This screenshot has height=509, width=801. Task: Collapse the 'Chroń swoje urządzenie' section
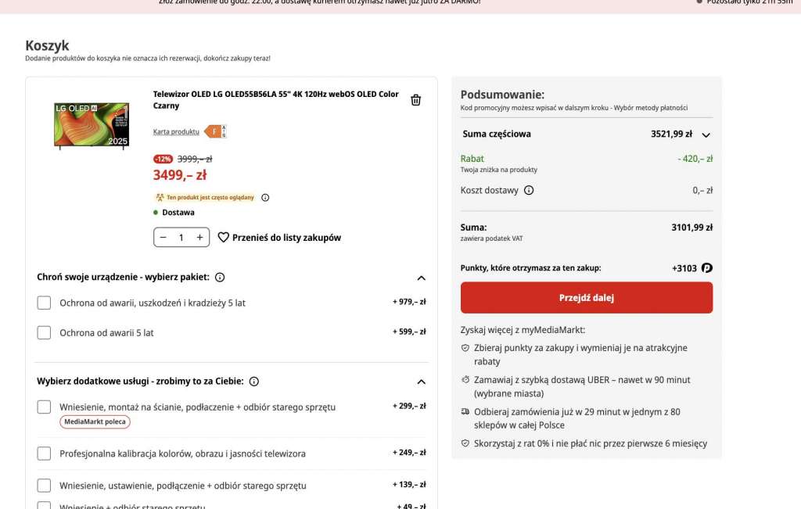point(421,277)
